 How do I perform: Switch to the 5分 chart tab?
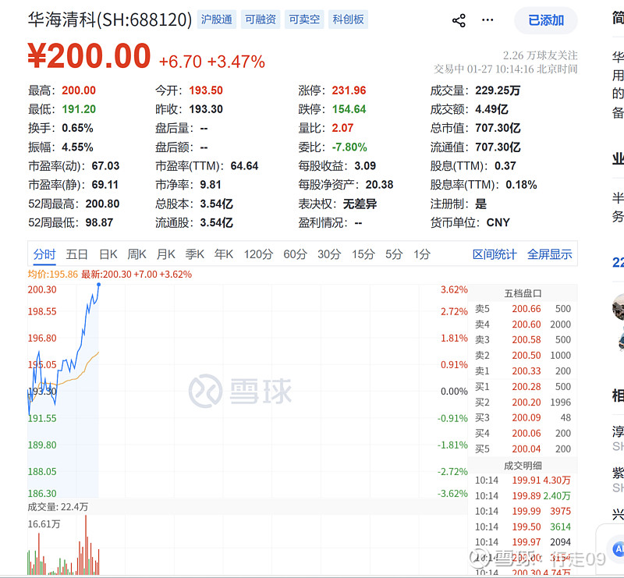point(394,254)
